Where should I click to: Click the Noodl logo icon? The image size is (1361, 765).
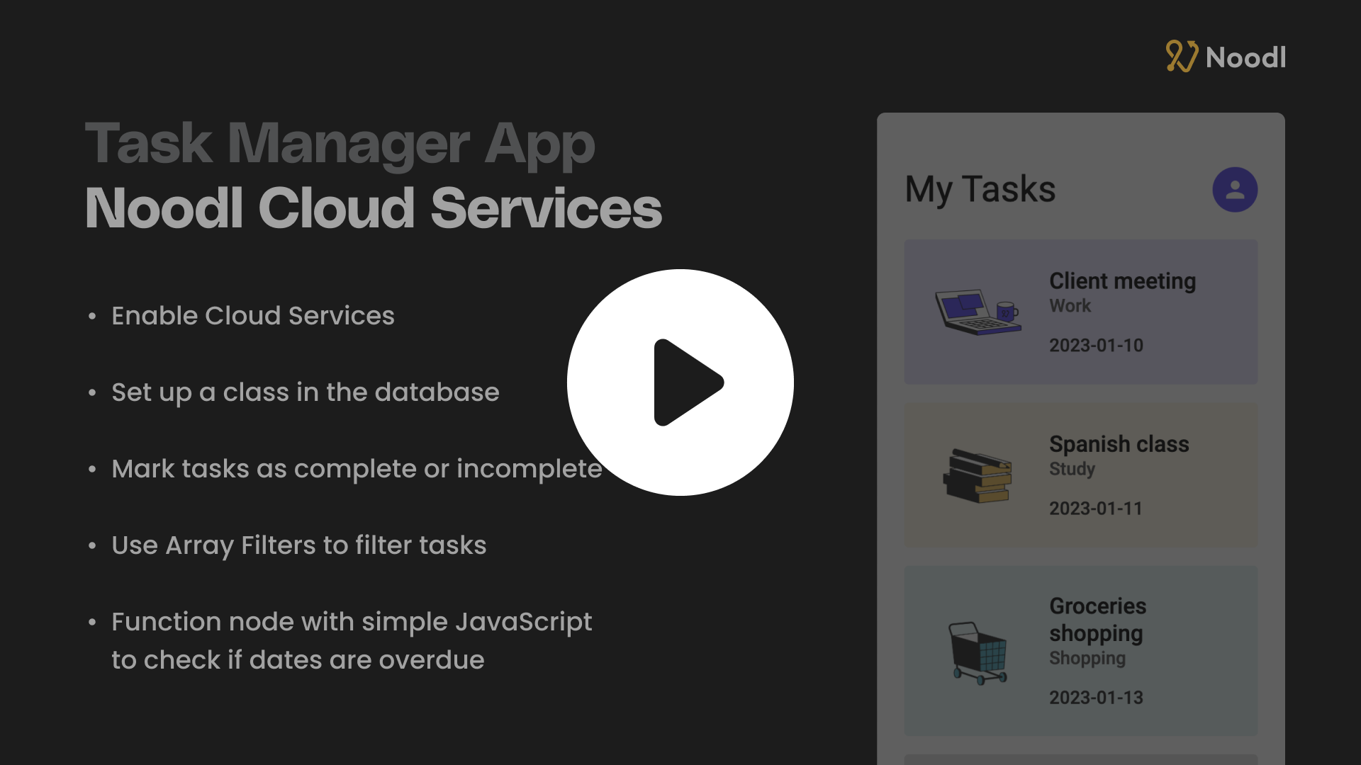pos(1181,57)
